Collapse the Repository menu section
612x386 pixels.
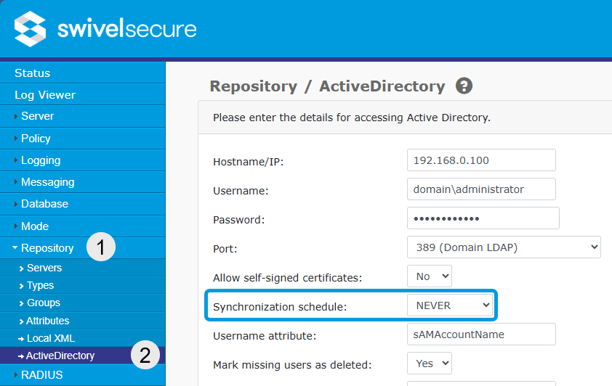click(47, 248)
